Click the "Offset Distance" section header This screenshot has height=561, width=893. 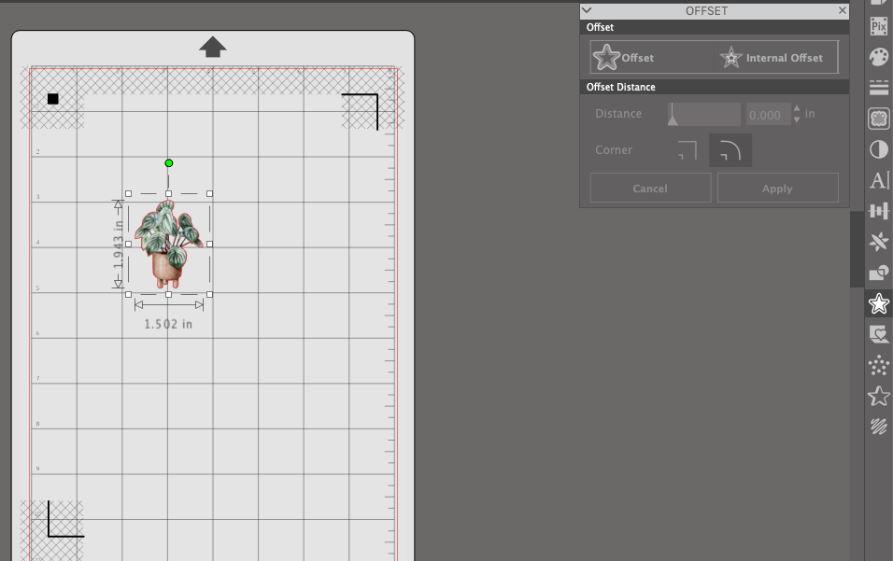pos(621,87)
